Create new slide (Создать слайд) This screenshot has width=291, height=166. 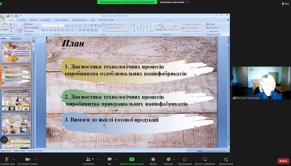[x=19, y=27]
